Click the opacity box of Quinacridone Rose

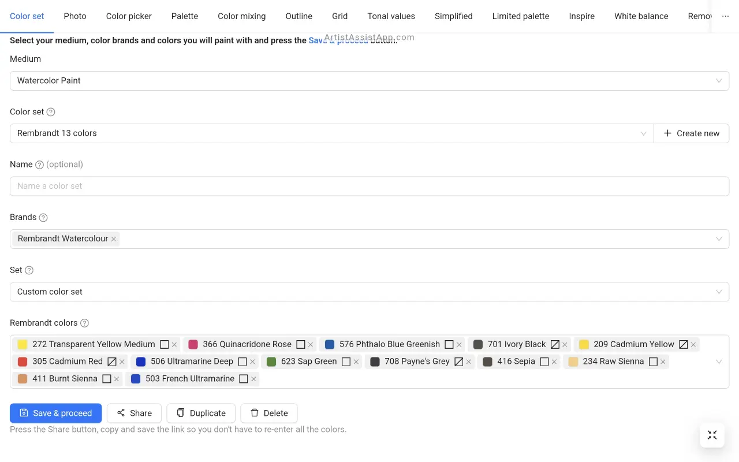[301, 344]
